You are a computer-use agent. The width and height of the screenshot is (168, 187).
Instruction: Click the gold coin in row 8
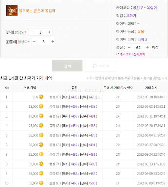coord(41,164)
